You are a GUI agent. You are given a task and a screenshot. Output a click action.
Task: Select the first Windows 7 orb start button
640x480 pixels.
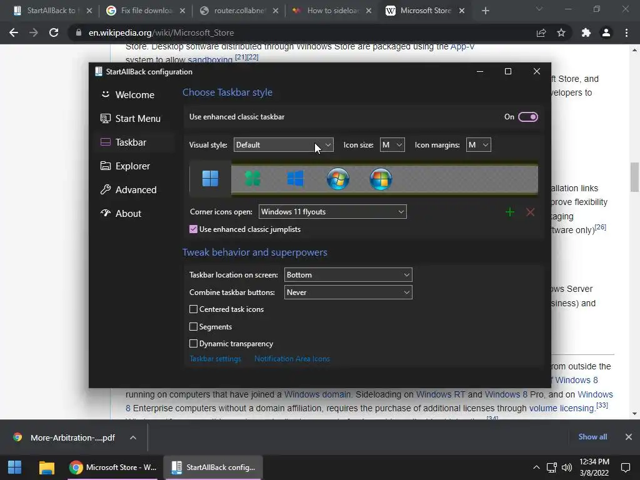point(338,179)
